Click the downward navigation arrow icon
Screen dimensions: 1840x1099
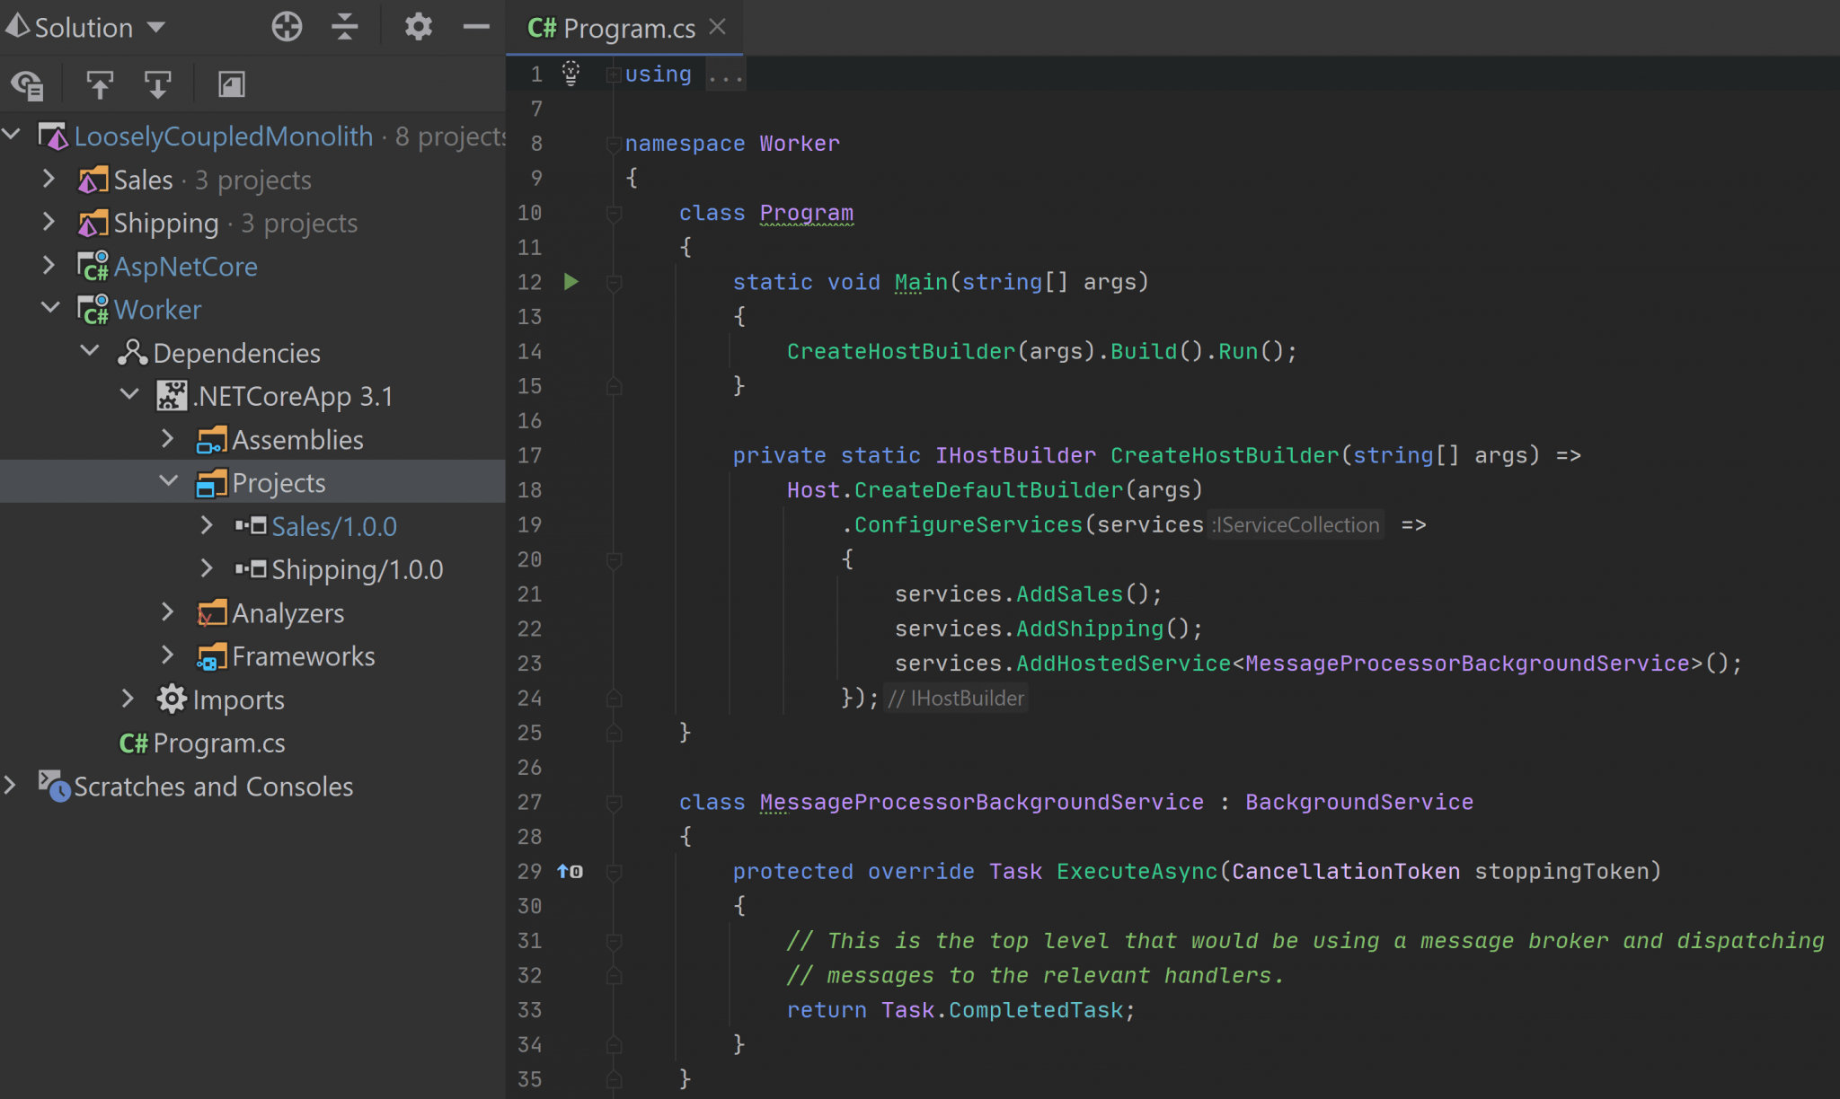click(158, 84)
